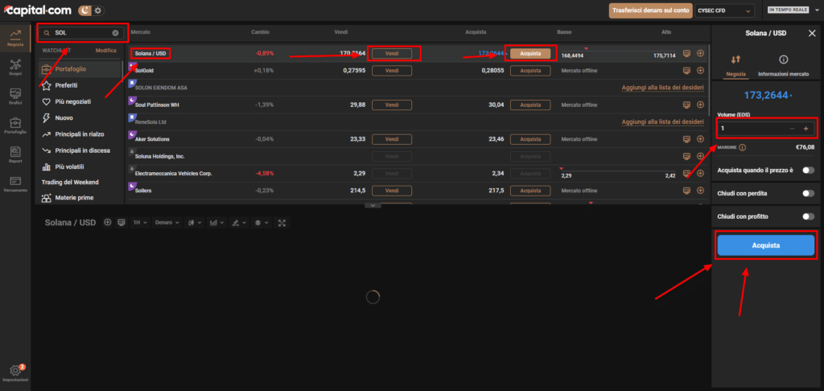Enable Chiudi con perdita stop loss
Screen dimensions: 824x391
808,193
